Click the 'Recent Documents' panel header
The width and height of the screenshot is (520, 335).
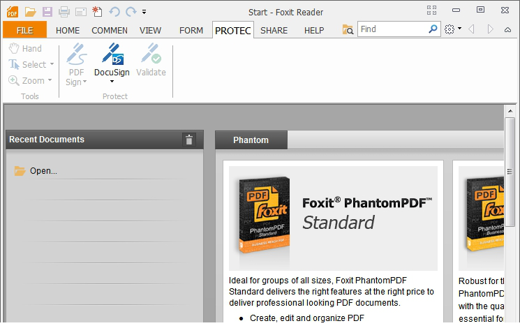(105, 140)
